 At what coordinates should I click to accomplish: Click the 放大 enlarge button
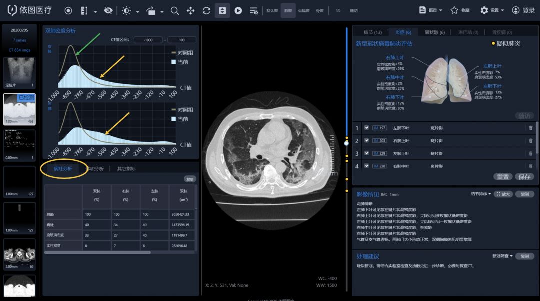pyautogui.click(x=503, y=194)
